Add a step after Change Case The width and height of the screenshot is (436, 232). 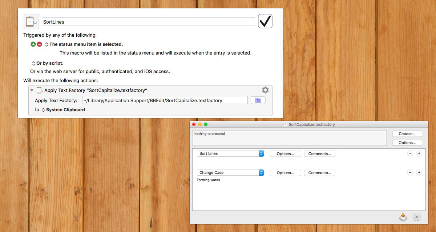pyautogui.click(x=419, y=173)
